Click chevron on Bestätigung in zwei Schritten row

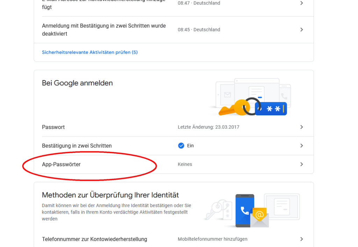[301, 146]
